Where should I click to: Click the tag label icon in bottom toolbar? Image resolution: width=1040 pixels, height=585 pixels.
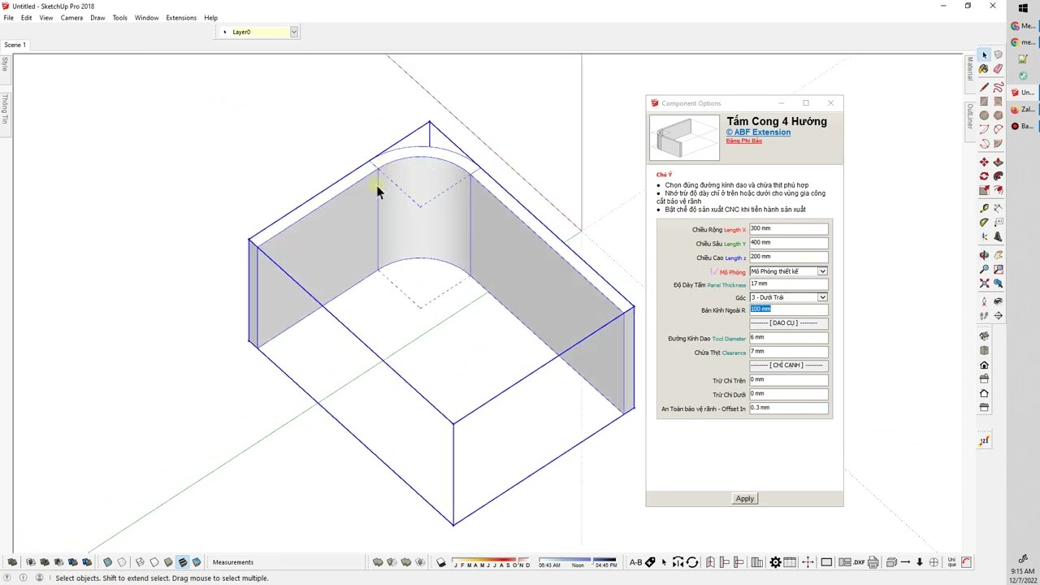(650, 562)
